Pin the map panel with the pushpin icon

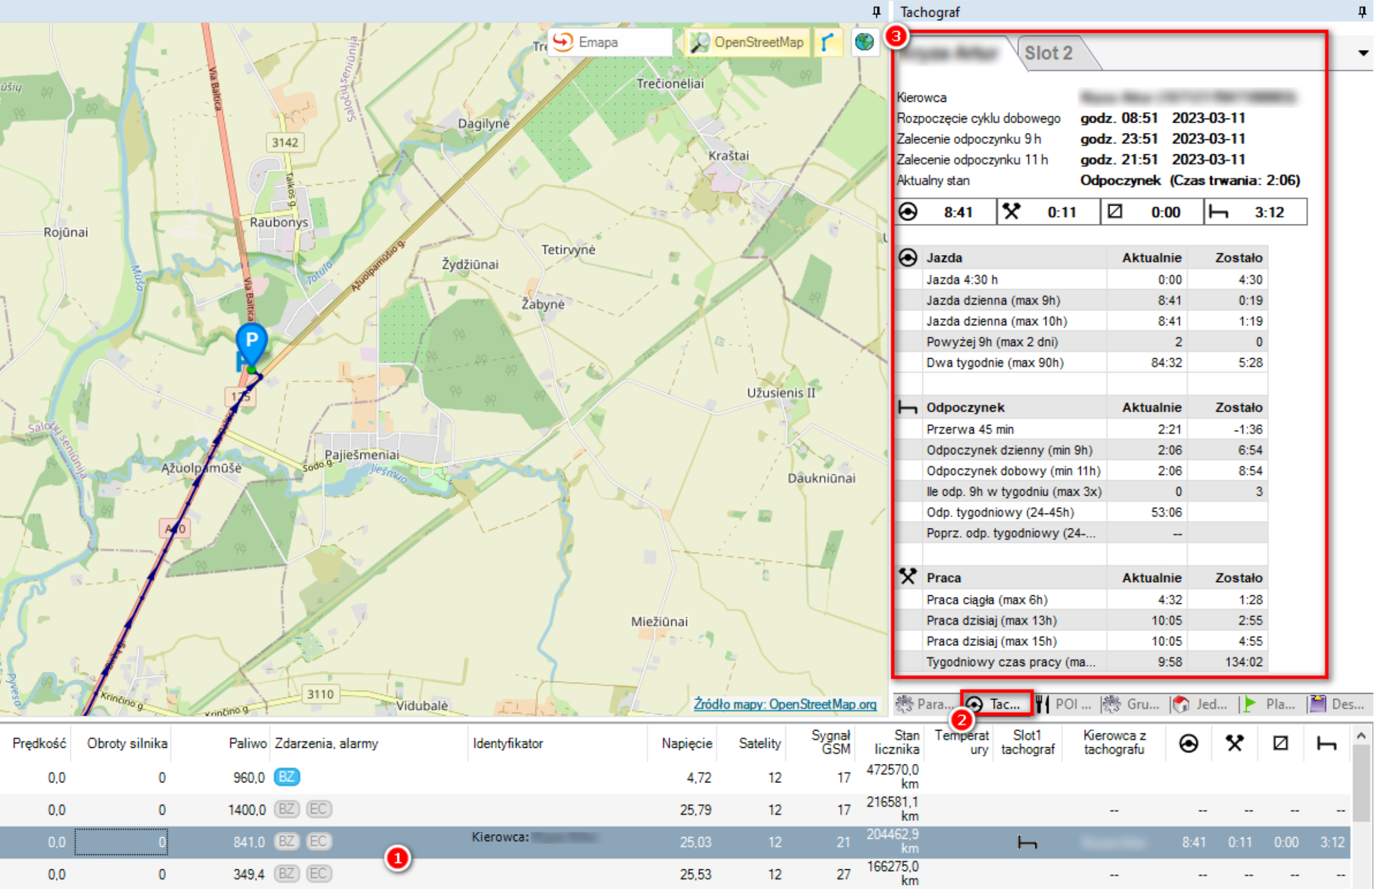point(876,11)
